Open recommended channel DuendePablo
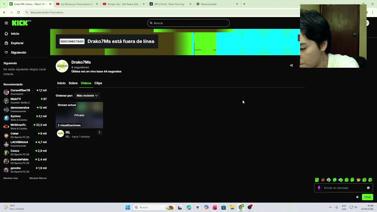 [25, 161]
